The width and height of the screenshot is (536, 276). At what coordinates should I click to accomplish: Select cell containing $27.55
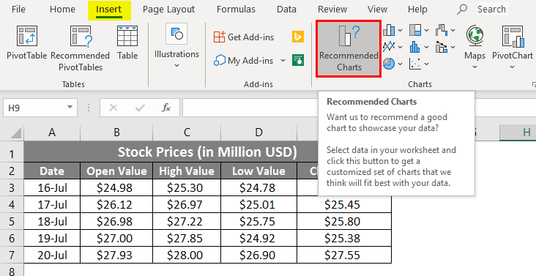point(344,256)
